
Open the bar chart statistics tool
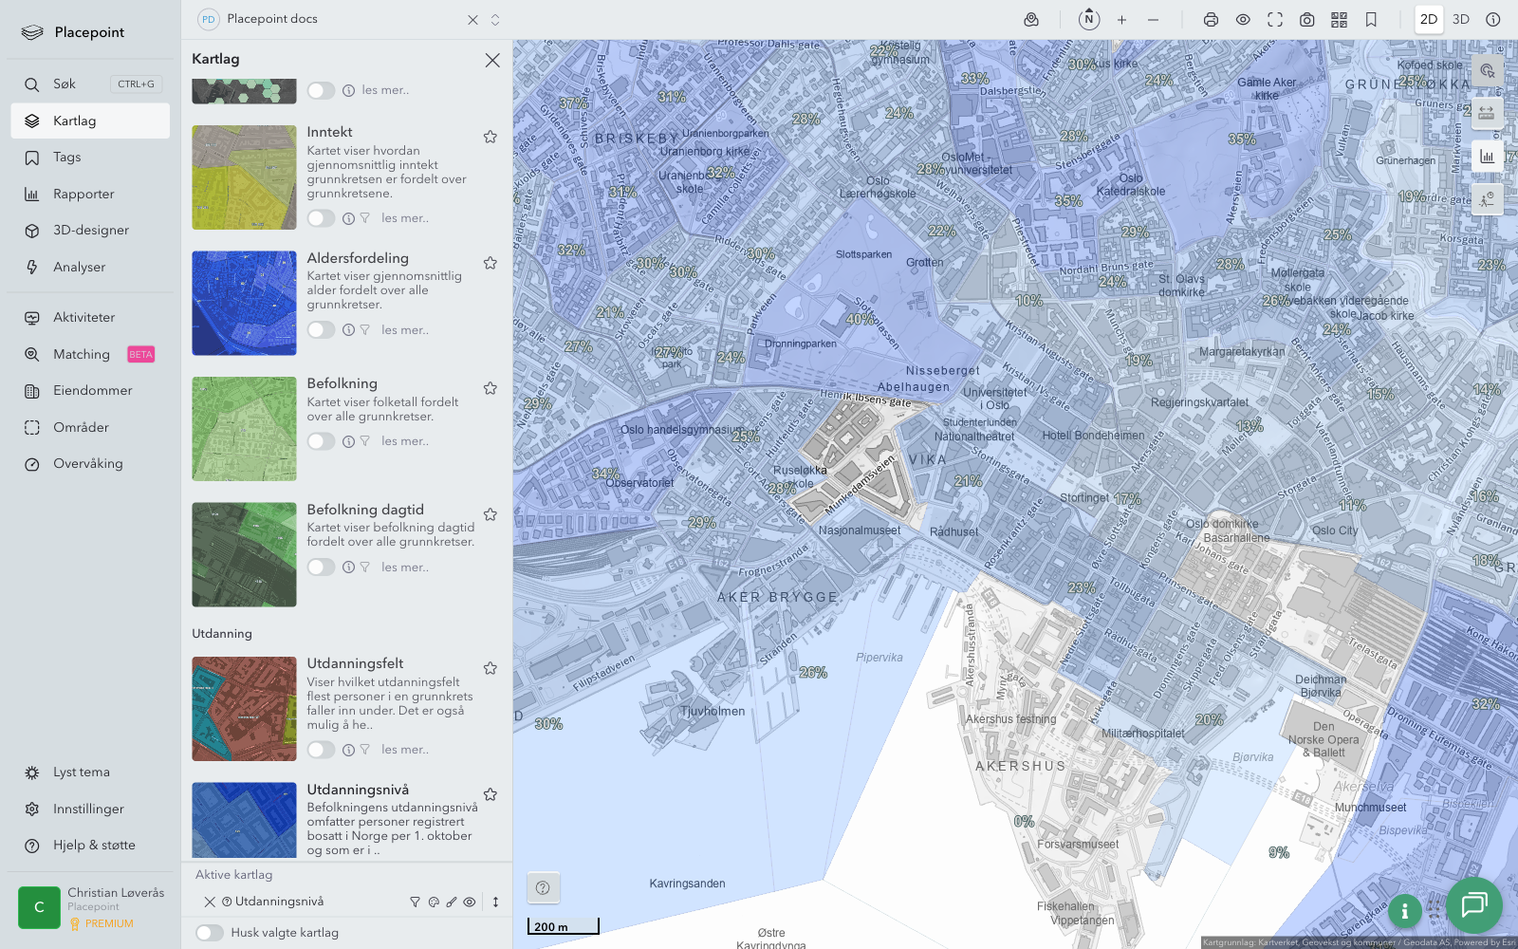point(1487,157)
